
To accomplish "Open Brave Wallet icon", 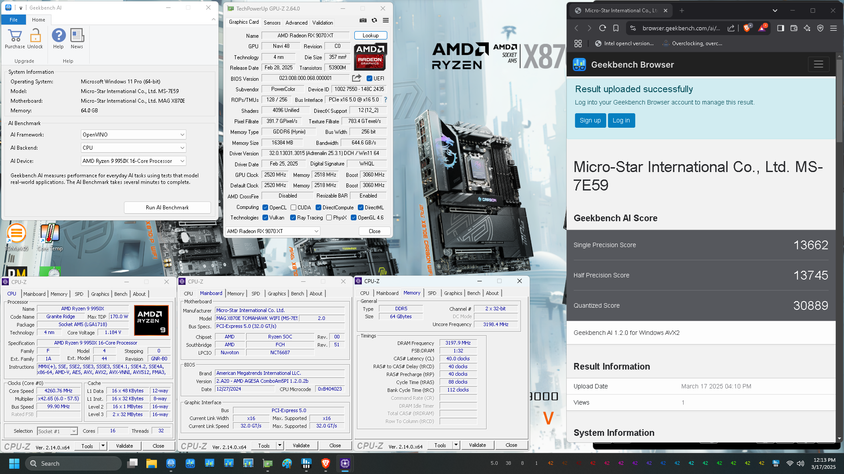I will [794, 28].
